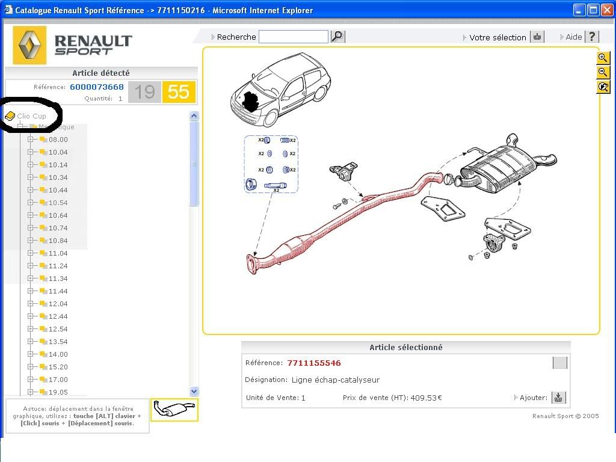The height and width of the screenshot is (462, 616).
Task: Expand the 10.14 folder
Action: point(30,165)
